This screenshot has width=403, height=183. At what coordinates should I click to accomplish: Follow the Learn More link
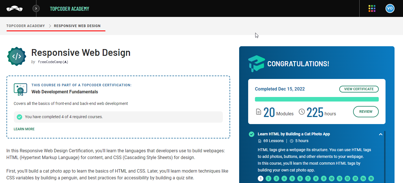point(24,129)
